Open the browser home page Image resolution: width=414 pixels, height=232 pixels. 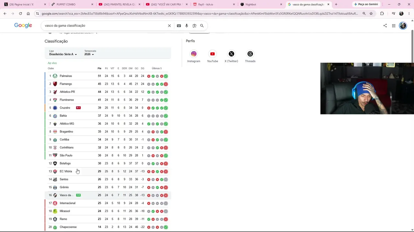point(28,14)
